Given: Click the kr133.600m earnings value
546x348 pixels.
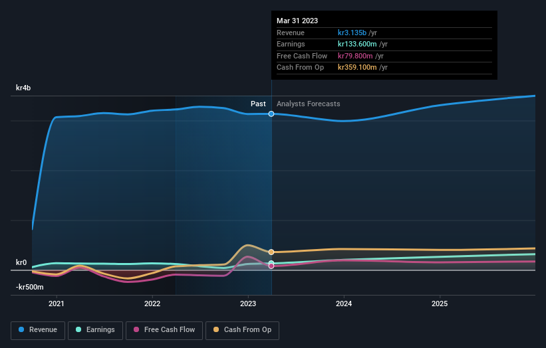Looking at the screenshot, I should click(357, 44).
